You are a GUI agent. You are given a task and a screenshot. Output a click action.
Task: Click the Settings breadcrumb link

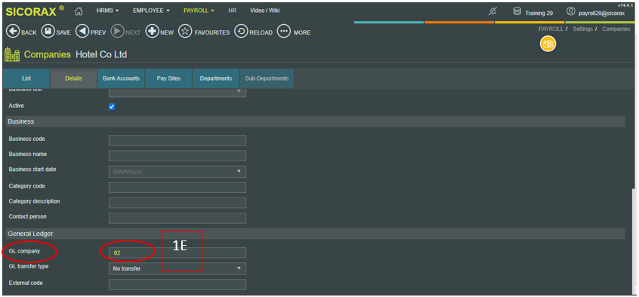pos(582,29)
